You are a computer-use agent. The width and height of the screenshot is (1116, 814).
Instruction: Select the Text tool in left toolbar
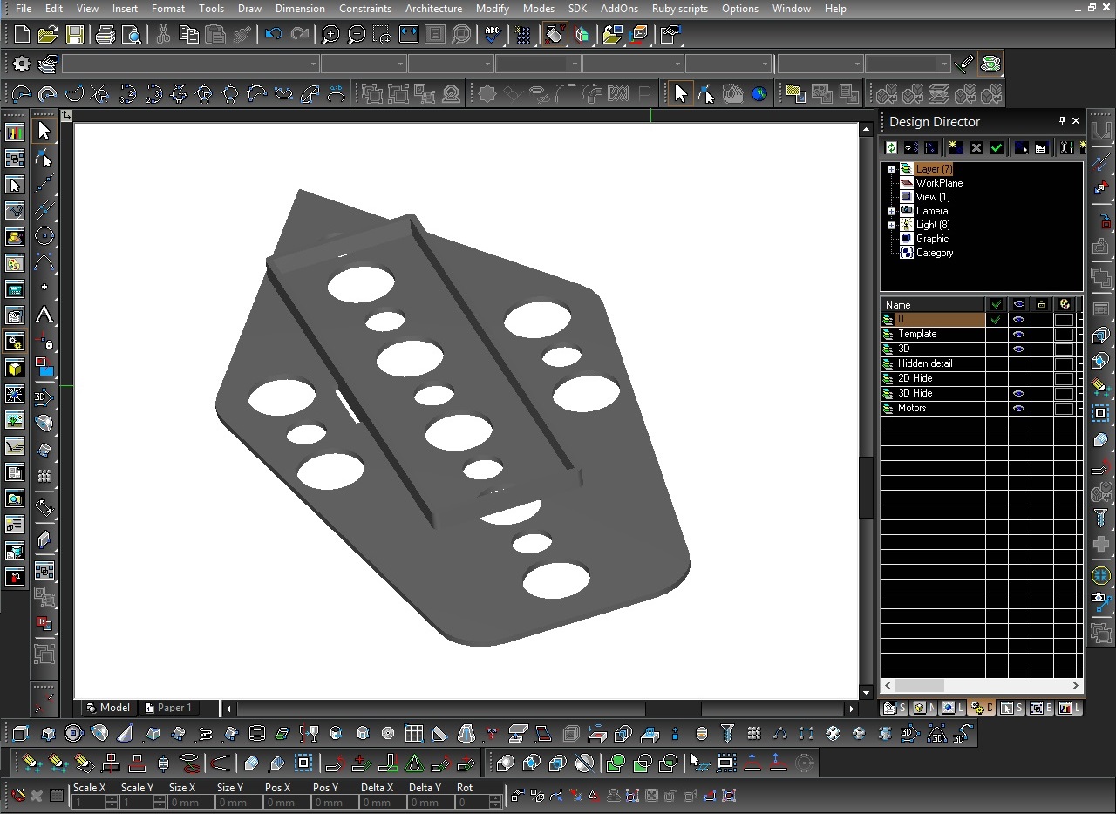pos(44,315)
